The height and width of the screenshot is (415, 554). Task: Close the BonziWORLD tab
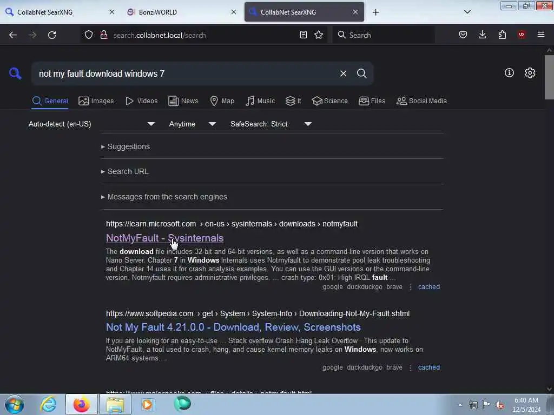(x=234, y=12)
